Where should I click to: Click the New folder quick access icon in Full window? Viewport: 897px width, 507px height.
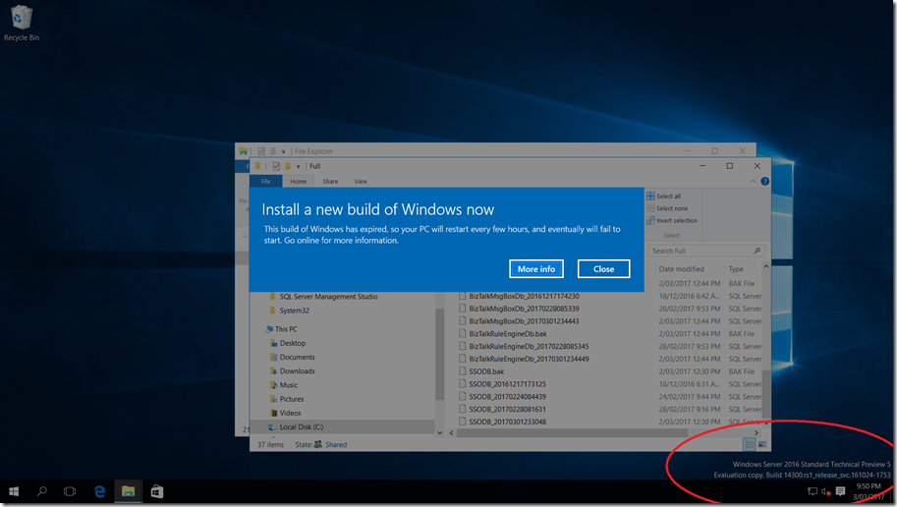click(x=288, y=166)
